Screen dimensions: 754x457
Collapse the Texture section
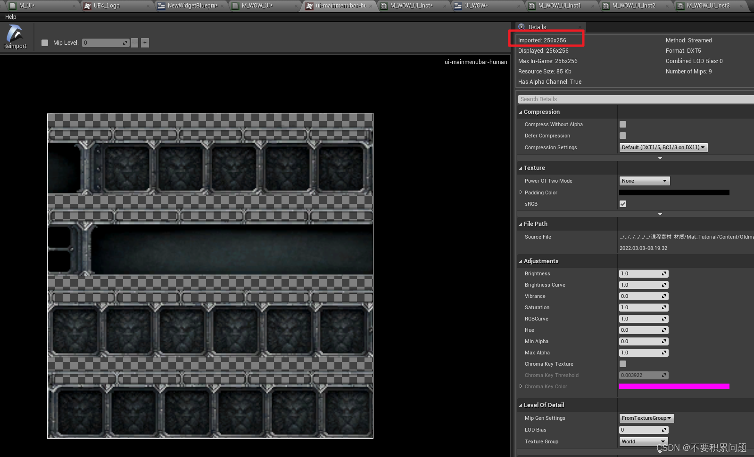click(x=521, y=168)
